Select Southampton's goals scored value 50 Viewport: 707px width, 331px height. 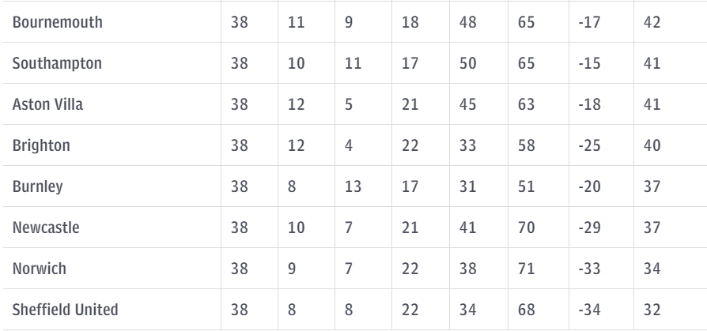(x=467, y=63)
